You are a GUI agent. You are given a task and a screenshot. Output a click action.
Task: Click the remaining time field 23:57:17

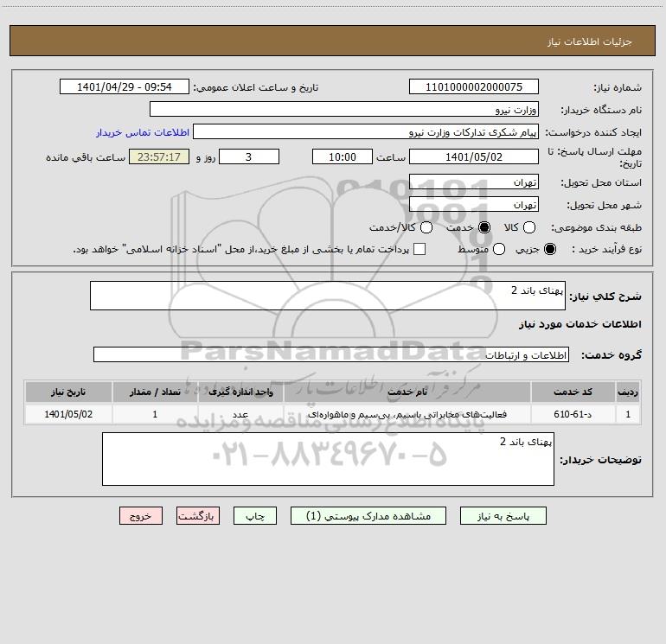tap(159, 156)
